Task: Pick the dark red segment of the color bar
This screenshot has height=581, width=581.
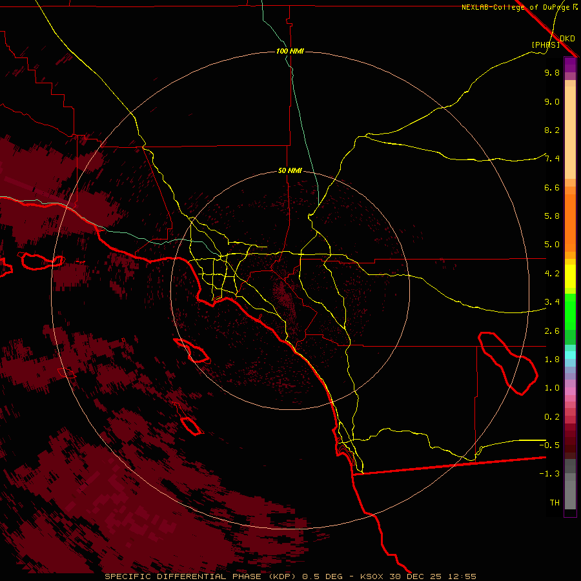Action: (570, 441)
